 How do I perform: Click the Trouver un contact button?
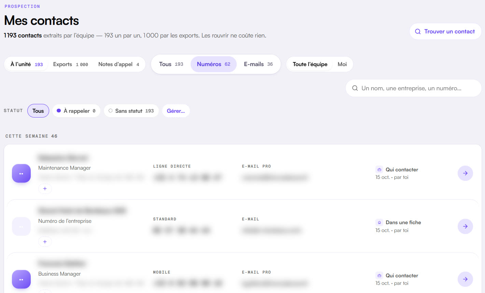[445, 31]
